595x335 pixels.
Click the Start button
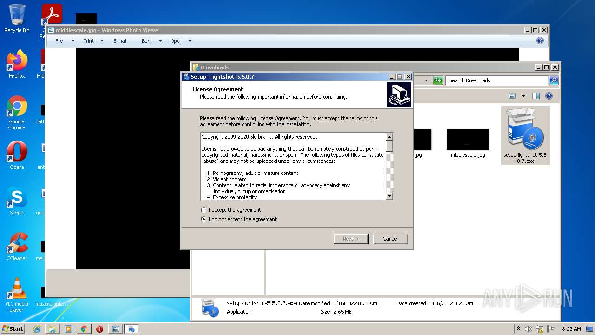(13, 328)
